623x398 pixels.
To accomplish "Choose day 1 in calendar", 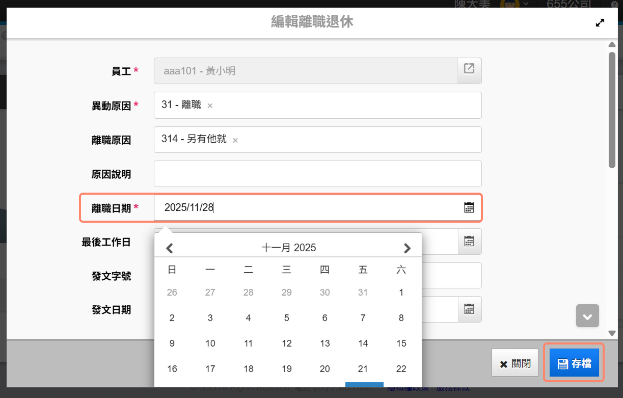I will [x=401, y=293].
